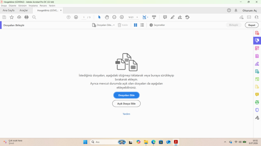Click the Kapat button
Viewport: 261px width, 146px height.
tap(252, 25)
